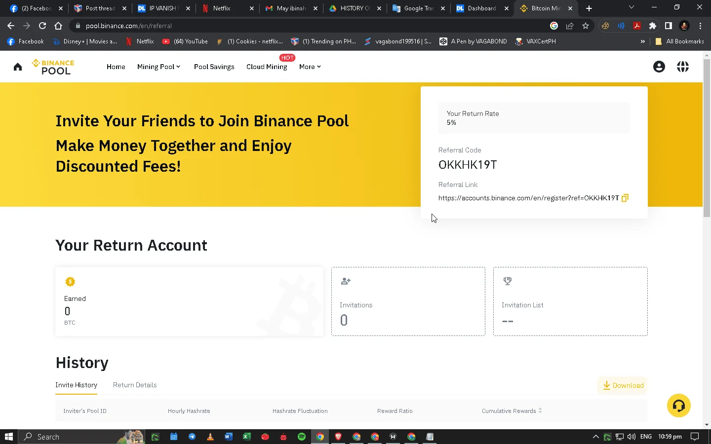Open the Facebook bookmark

(26, 41)
